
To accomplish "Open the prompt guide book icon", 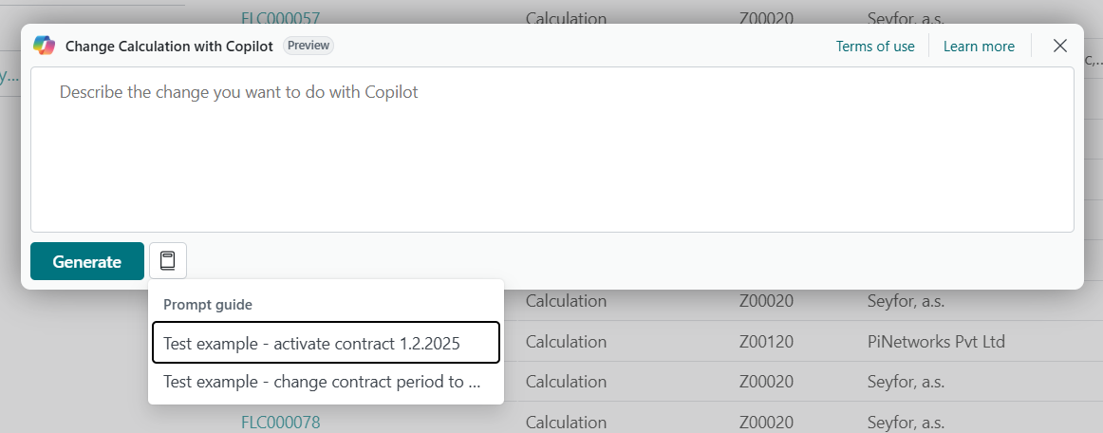I will [168, 261].
